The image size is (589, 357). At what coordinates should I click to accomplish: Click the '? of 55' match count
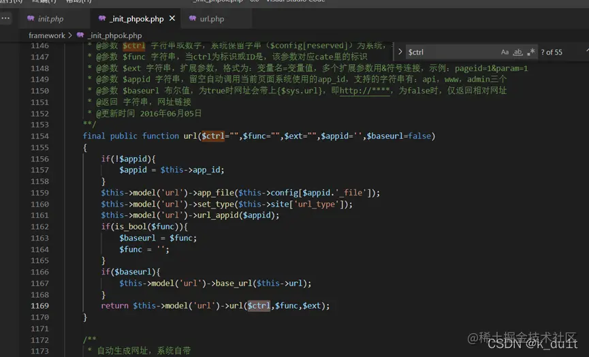[x=552, y=52]
